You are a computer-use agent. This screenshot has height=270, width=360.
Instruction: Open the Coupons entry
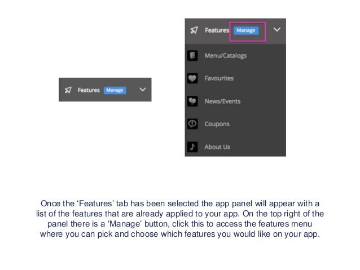(x=217, y=123)
